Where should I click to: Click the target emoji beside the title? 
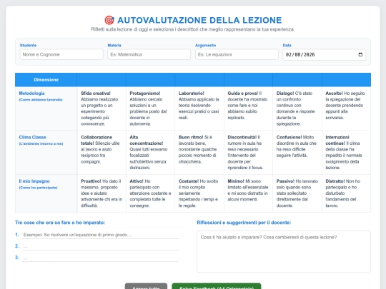coord(109,20)
